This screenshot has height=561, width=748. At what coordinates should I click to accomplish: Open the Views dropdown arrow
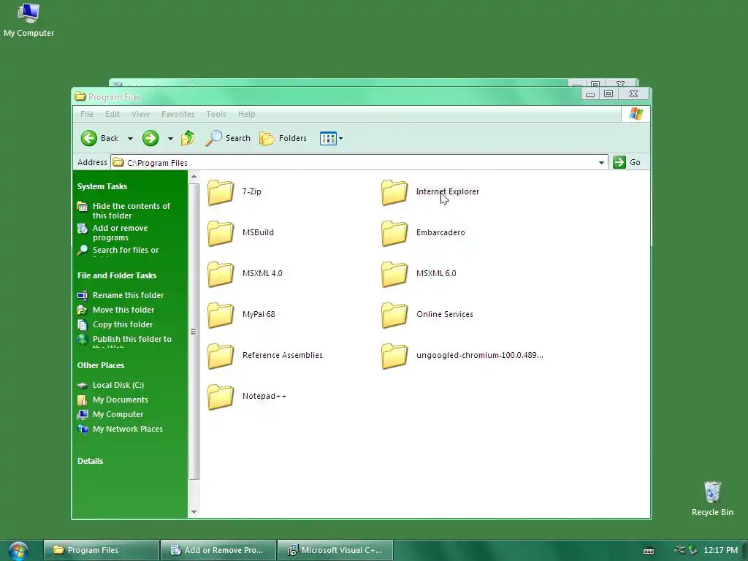pos(340,138)
